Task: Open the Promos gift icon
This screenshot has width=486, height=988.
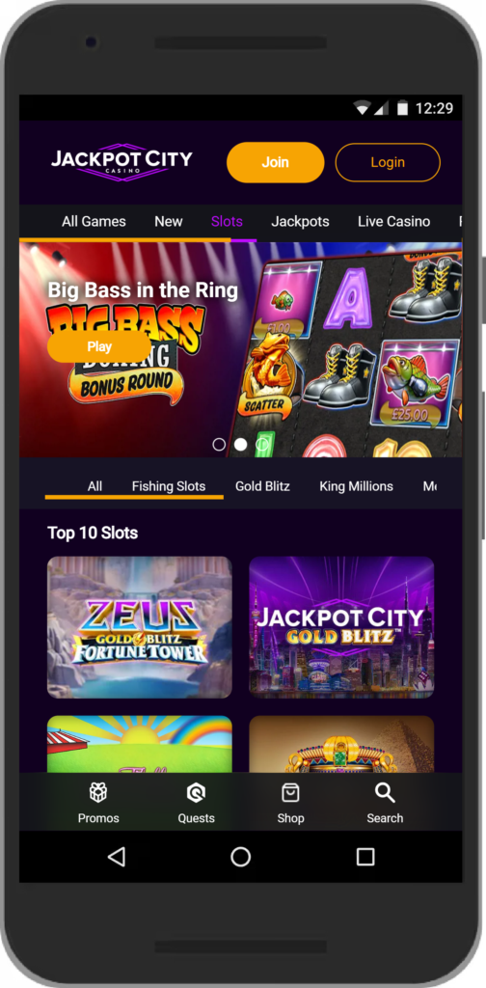Action: (x=97, y=793)
